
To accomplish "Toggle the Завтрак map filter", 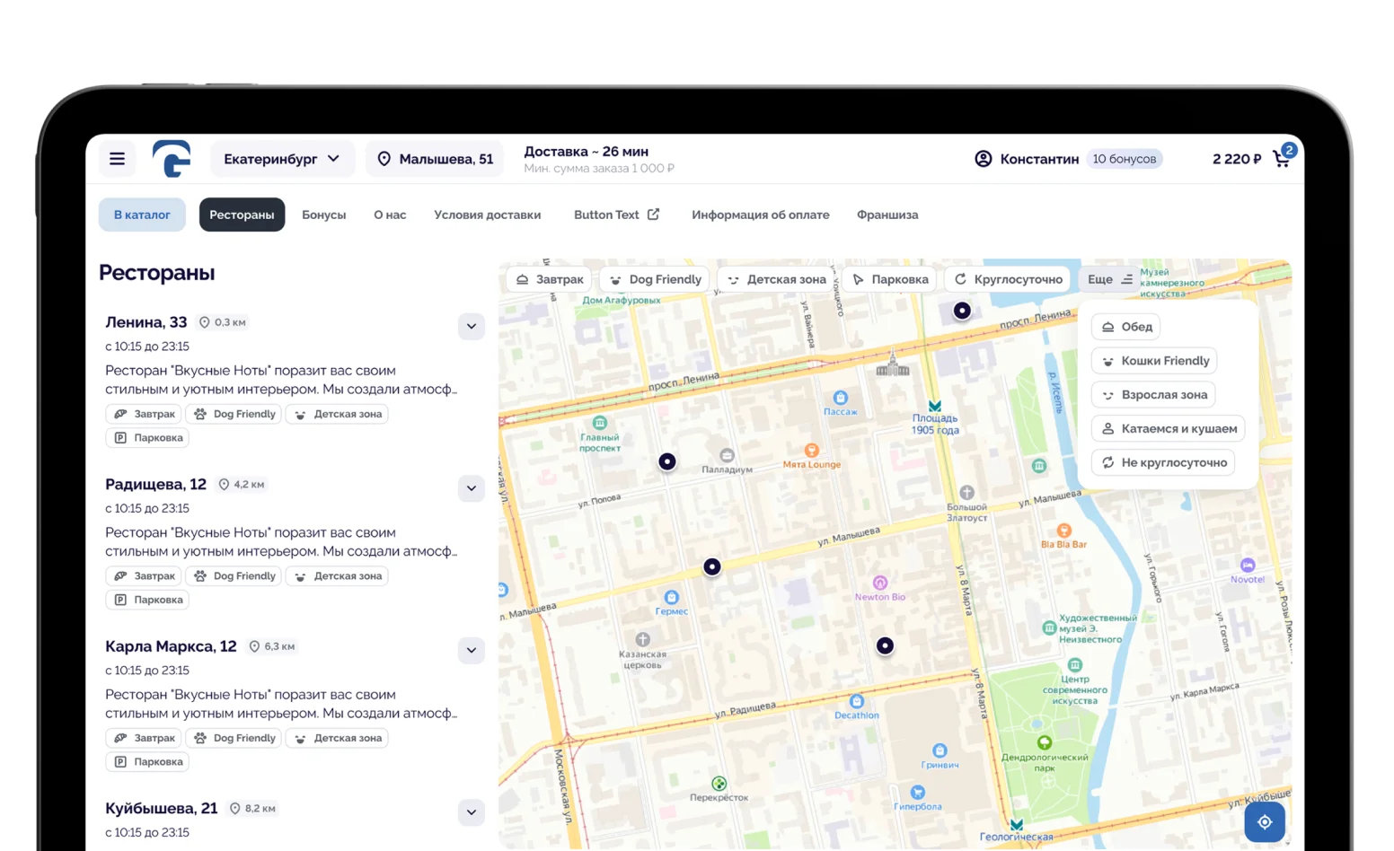I will tap(550, 279).
